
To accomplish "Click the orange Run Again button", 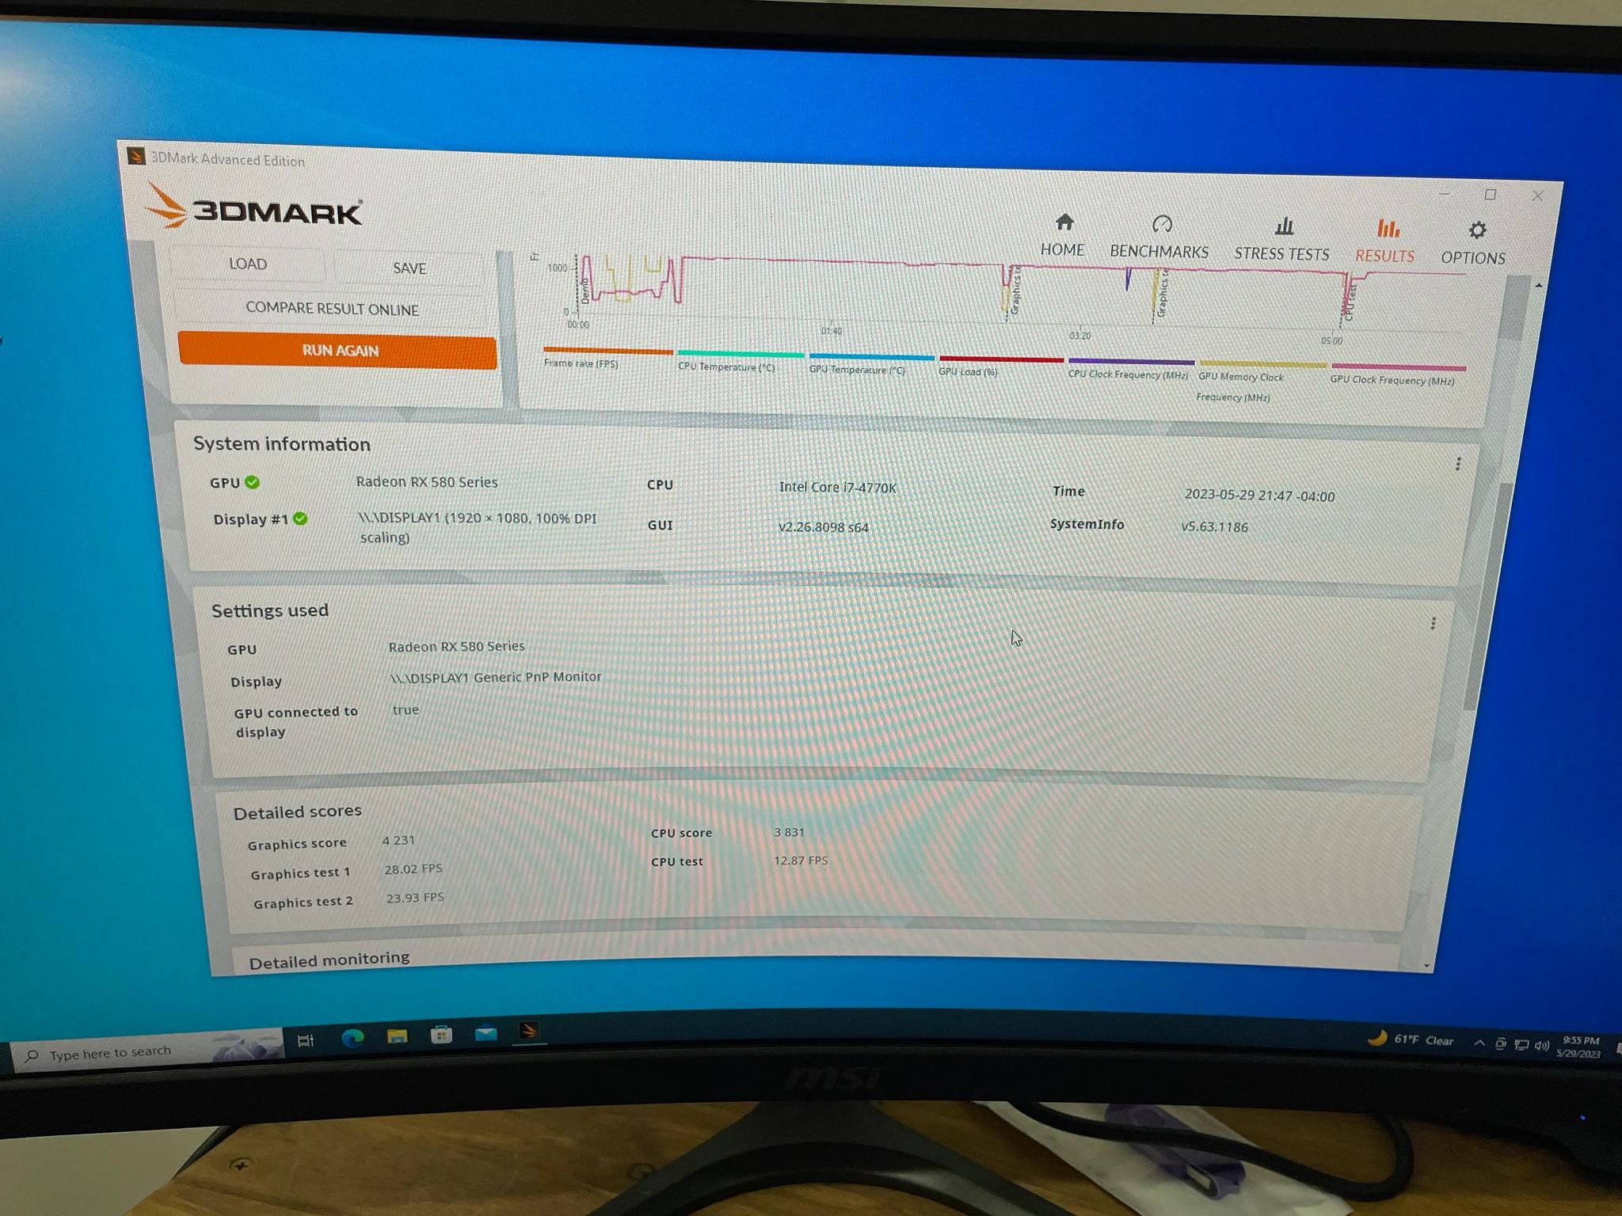I will pyautogui.click(x=339, y=351).
